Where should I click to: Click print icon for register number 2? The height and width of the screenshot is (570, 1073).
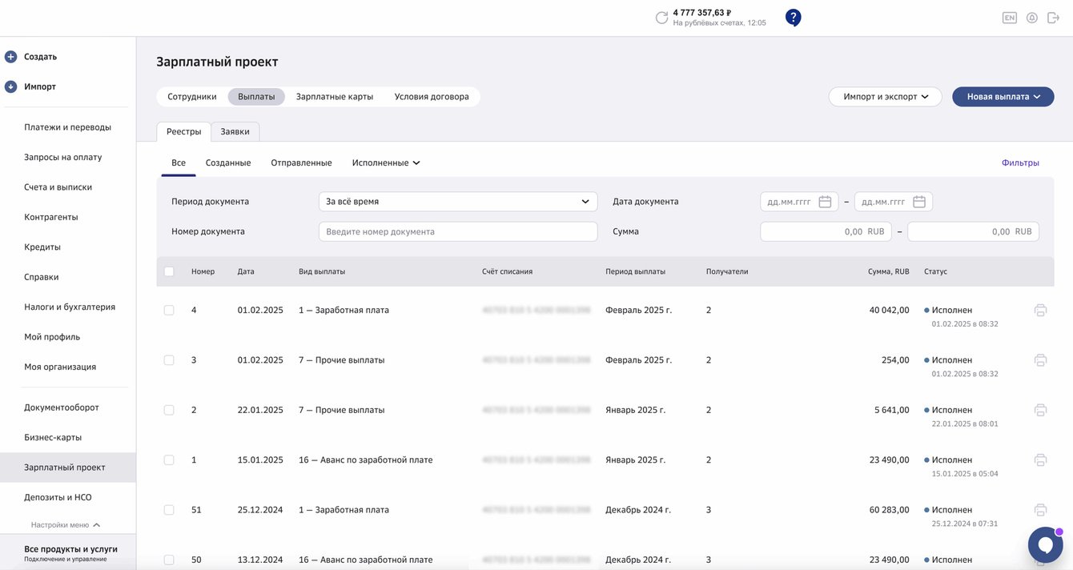(x=1040, y=411)
